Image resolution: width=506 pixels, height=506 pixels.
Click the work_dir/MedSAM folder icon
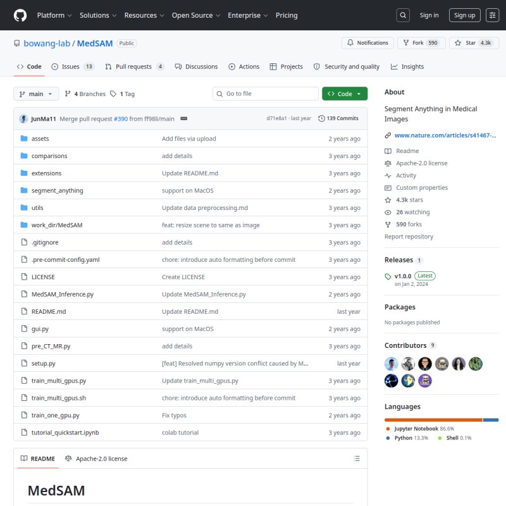click(24, 225)
